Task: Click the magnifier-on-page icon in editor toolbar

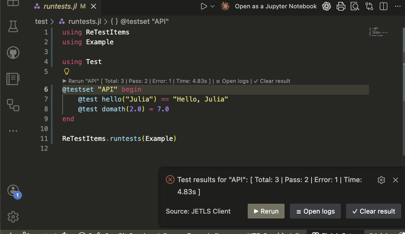Action: coord(355,6)
